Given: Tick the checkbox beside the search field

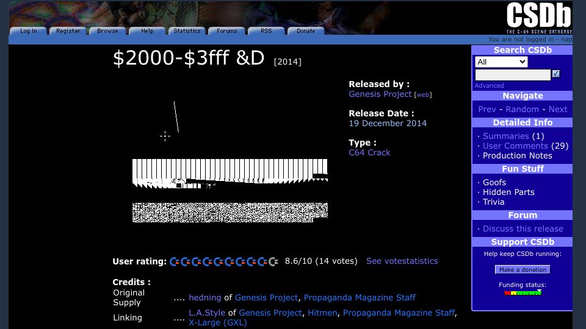Looking at the screenshot, I should coord(555,74).
